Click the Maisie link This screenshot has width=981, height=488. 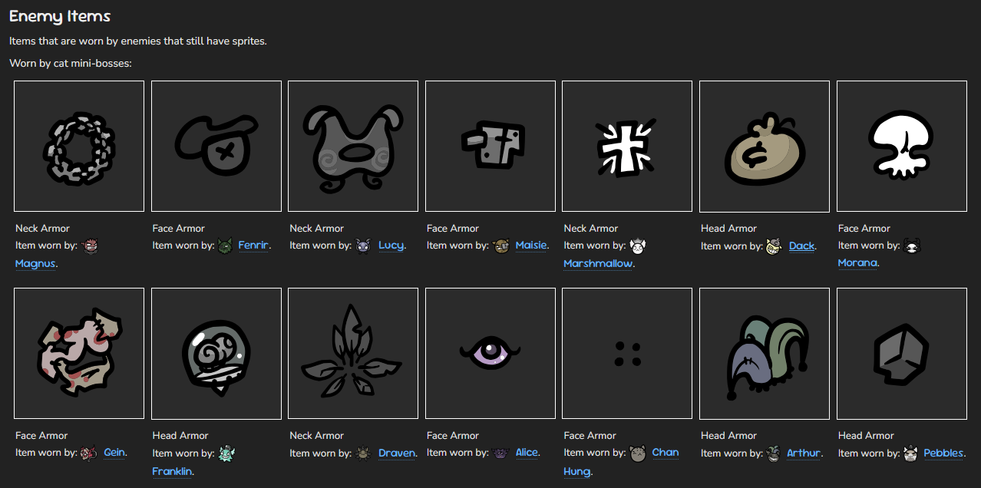[530, 246]
